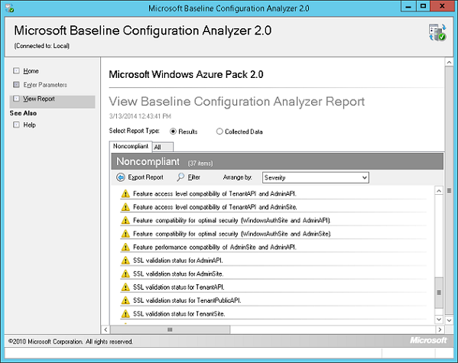This screenshot has height=363, width=458.
Task: Click the '(Connected to: Local)' text
Action: click(42, 46)
